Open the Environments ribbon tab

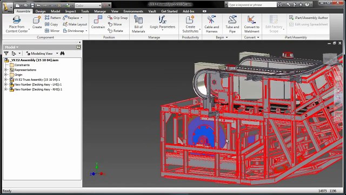(x=134, y=11)
